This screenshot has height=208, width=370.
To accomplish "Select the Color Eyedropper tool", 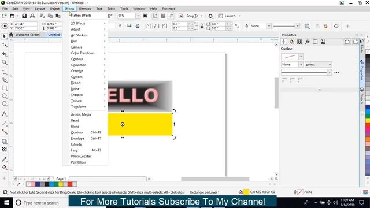I will pyautogui.click(x=4, y=159).
